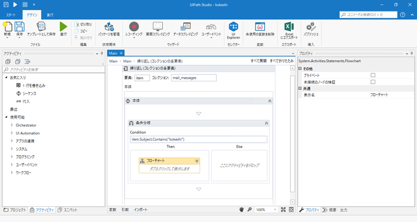417x222 pixels.
Task: Click the designer vertical scrollbar
Action: point(292,133)
